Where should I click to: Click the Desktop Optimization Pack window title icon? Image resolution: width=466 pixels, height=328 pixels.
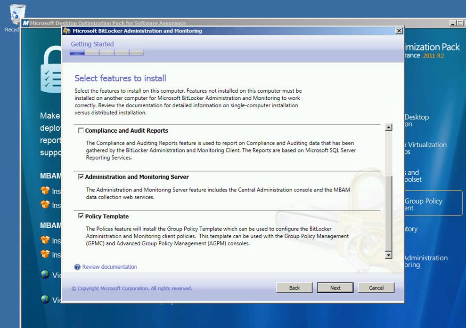click(x=25, y=23)
